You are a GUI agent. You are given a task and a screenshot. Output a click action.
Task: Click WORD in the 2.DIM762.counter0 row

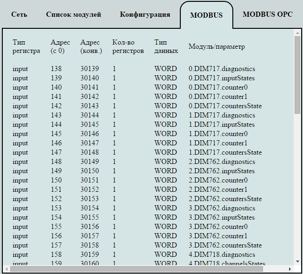165,180
